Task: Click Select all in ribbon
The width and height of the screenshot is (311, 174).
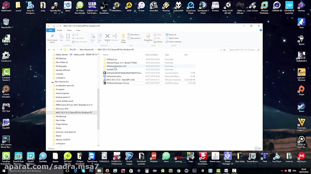Action: pos(171,35)
